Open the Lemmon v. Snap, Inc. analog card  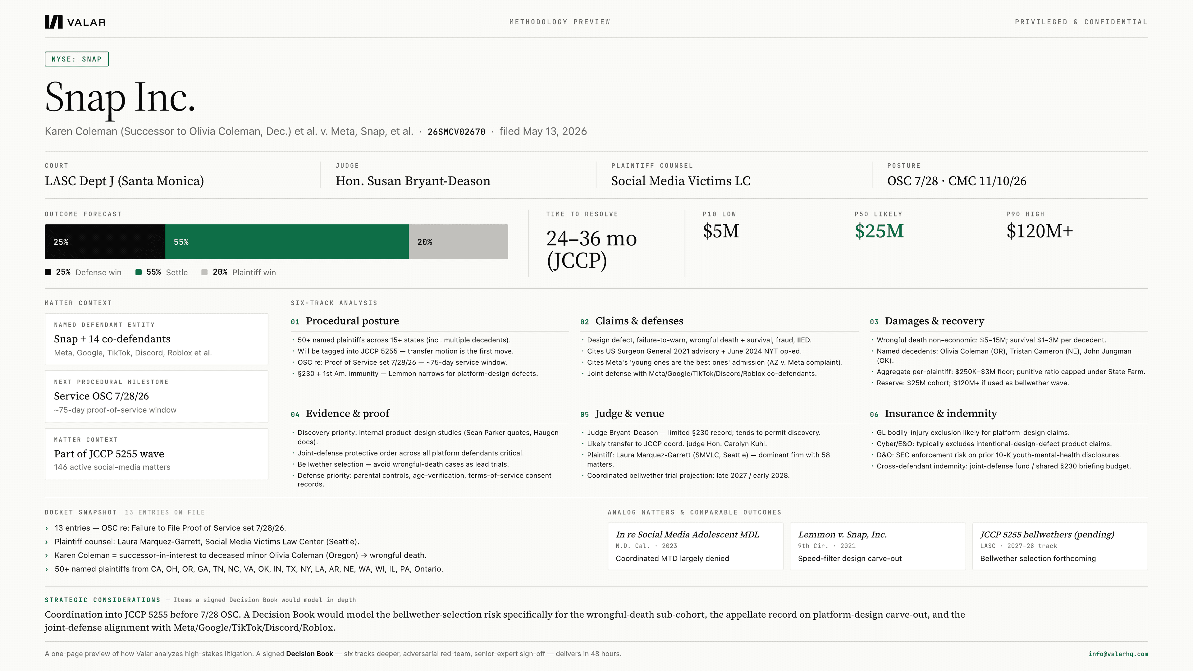[878, 546]
